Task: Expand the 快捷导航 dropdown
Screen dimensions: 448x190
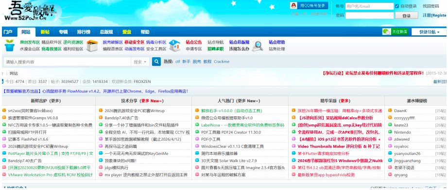Action: [429, 32]
